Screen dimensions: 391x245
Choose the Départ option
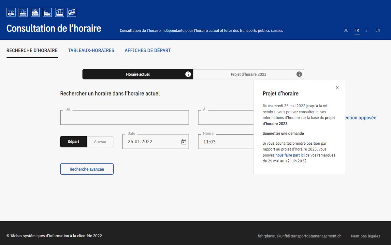(74, 142)
